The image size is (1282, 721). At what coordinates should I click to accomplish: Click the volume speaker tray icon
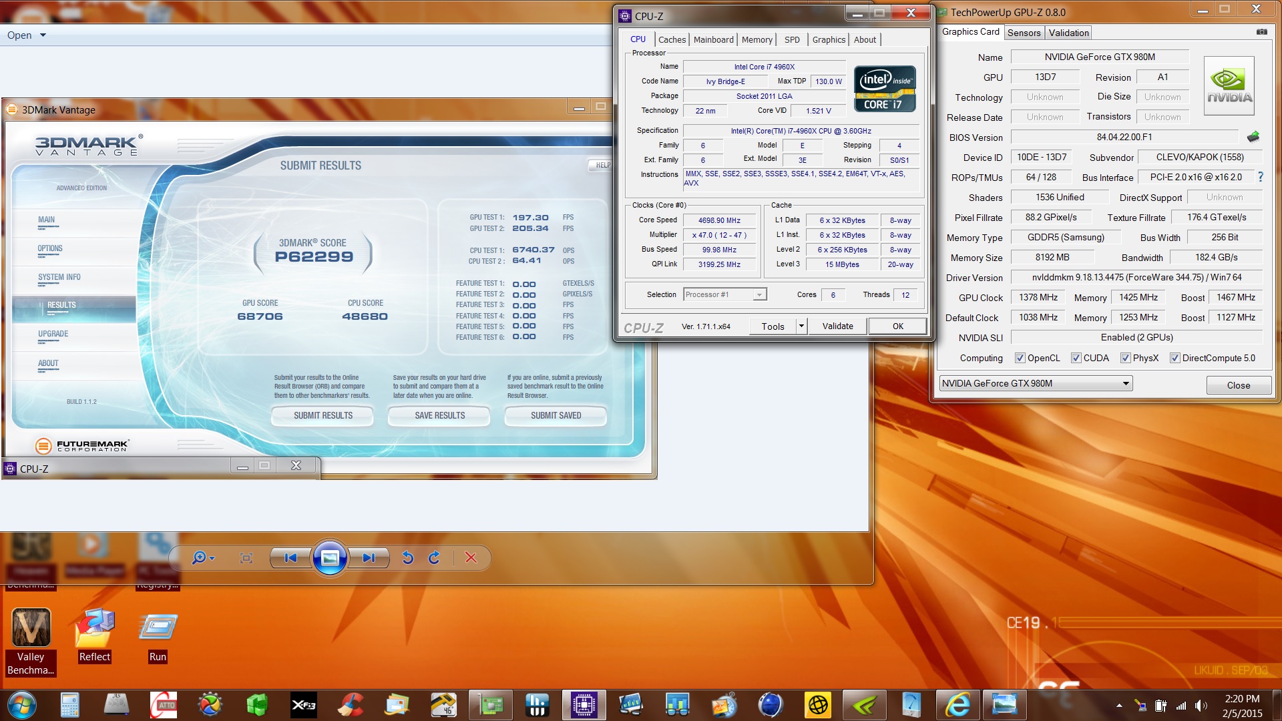(1201, 706)
